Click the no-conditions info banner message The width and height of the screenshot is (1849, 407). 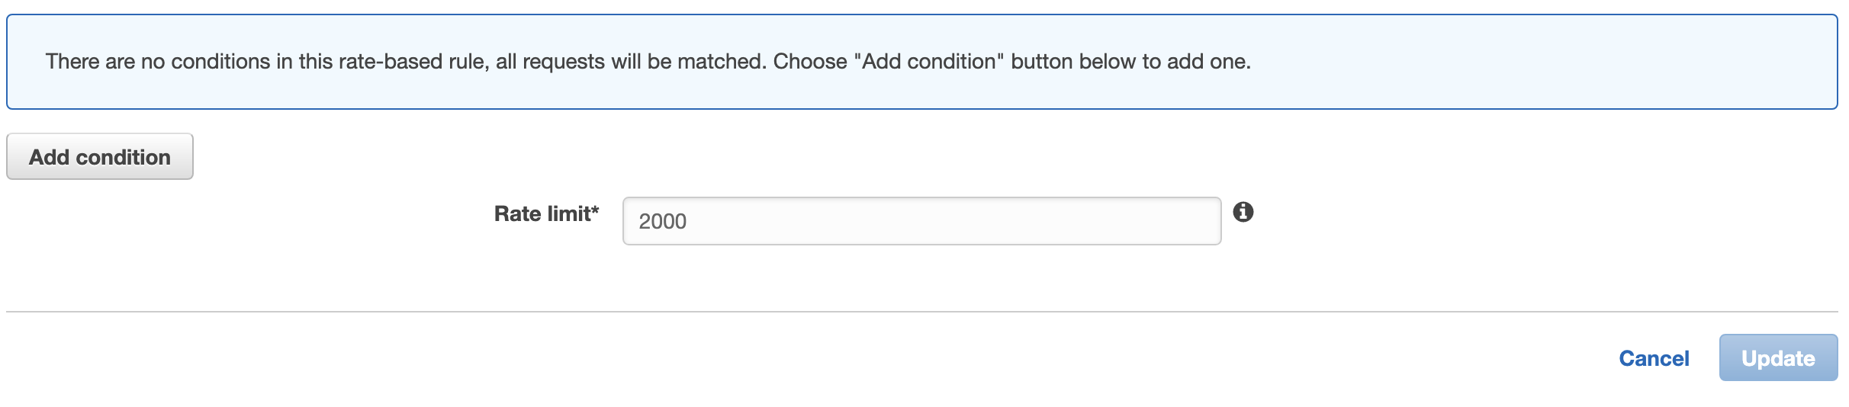coord(648,62)
